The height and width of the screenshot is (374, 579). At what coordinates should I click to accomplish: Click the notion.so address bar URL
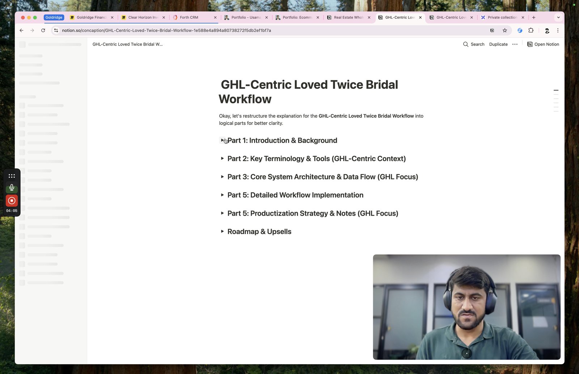click(x=166, y=30)
